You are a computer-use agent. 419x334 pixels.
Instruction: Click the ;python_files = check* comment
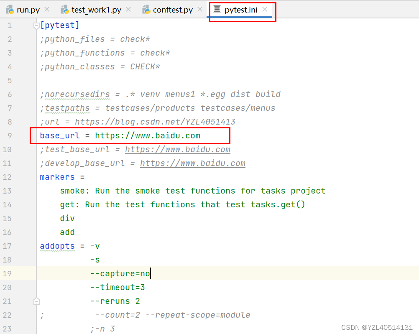pyautogui.click(x=95, y=39)
